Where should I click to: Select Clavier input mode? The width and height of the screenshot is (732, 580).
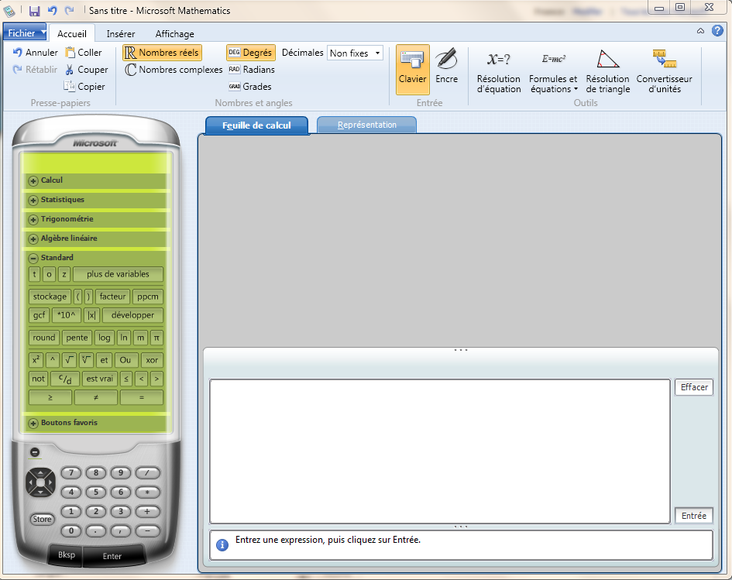(413, 69)
